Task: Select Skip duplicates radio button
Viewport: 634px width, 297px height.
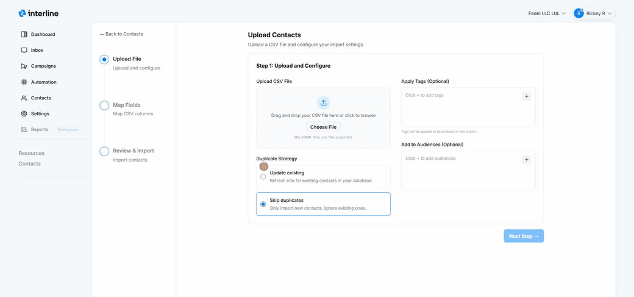Action: tap(263, 204)
